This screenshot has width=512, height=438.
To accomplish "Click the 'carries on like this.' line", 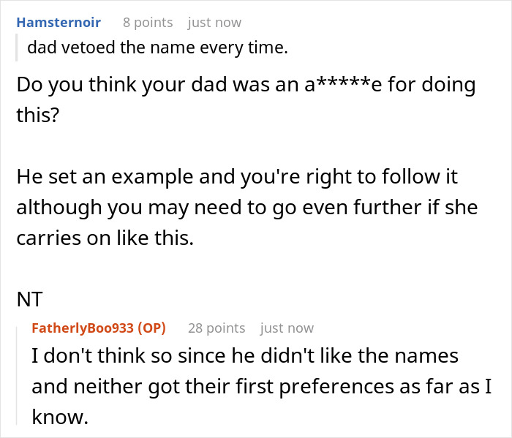I will coord(105,238).
